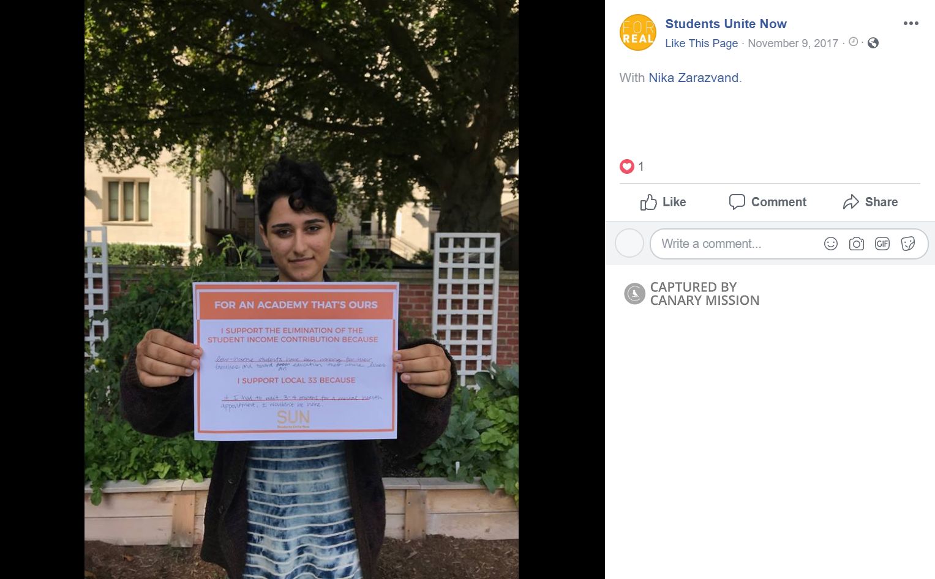Click the clock edit history icon
Image resolution: width=935 pixels, height=579 pixels.
pos(853,42)
